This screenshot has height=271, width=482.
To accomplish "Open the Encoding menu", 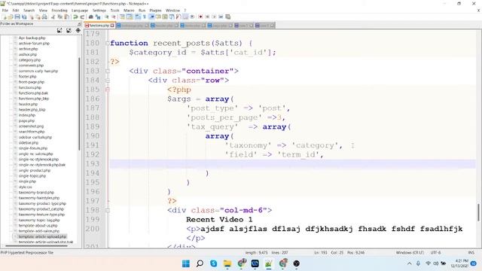I will 59,11.
